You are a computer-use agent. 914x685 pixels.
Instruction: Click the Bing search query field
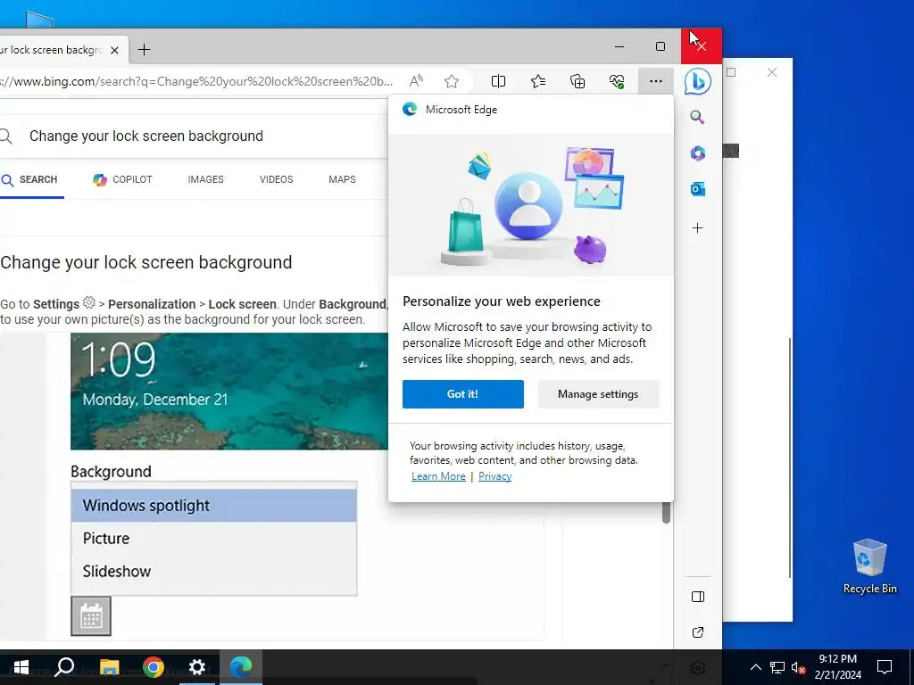click(x=193, y=136)
